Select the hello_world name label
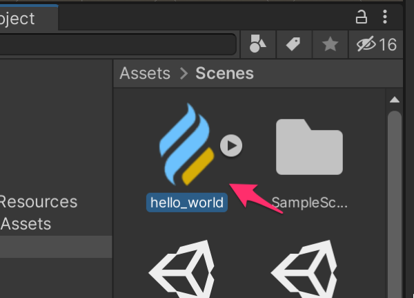Screen dimensions: 414x298 pos(187,203)
